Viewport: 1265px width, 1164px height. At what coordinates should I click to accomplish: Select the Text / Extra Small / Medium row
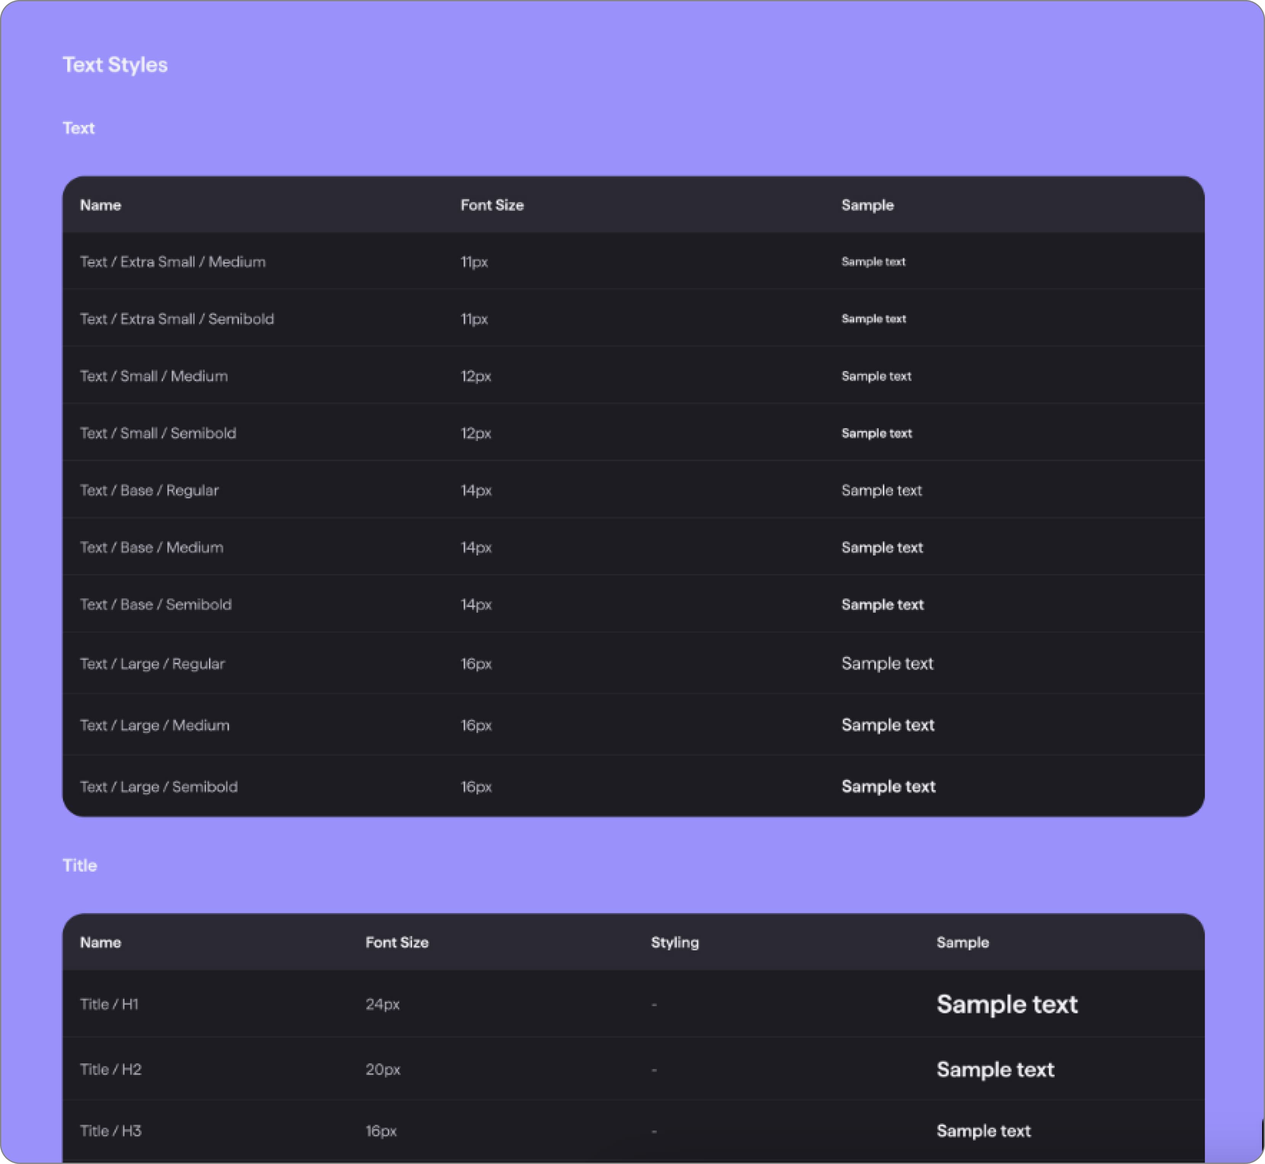(x=633, y=261)
